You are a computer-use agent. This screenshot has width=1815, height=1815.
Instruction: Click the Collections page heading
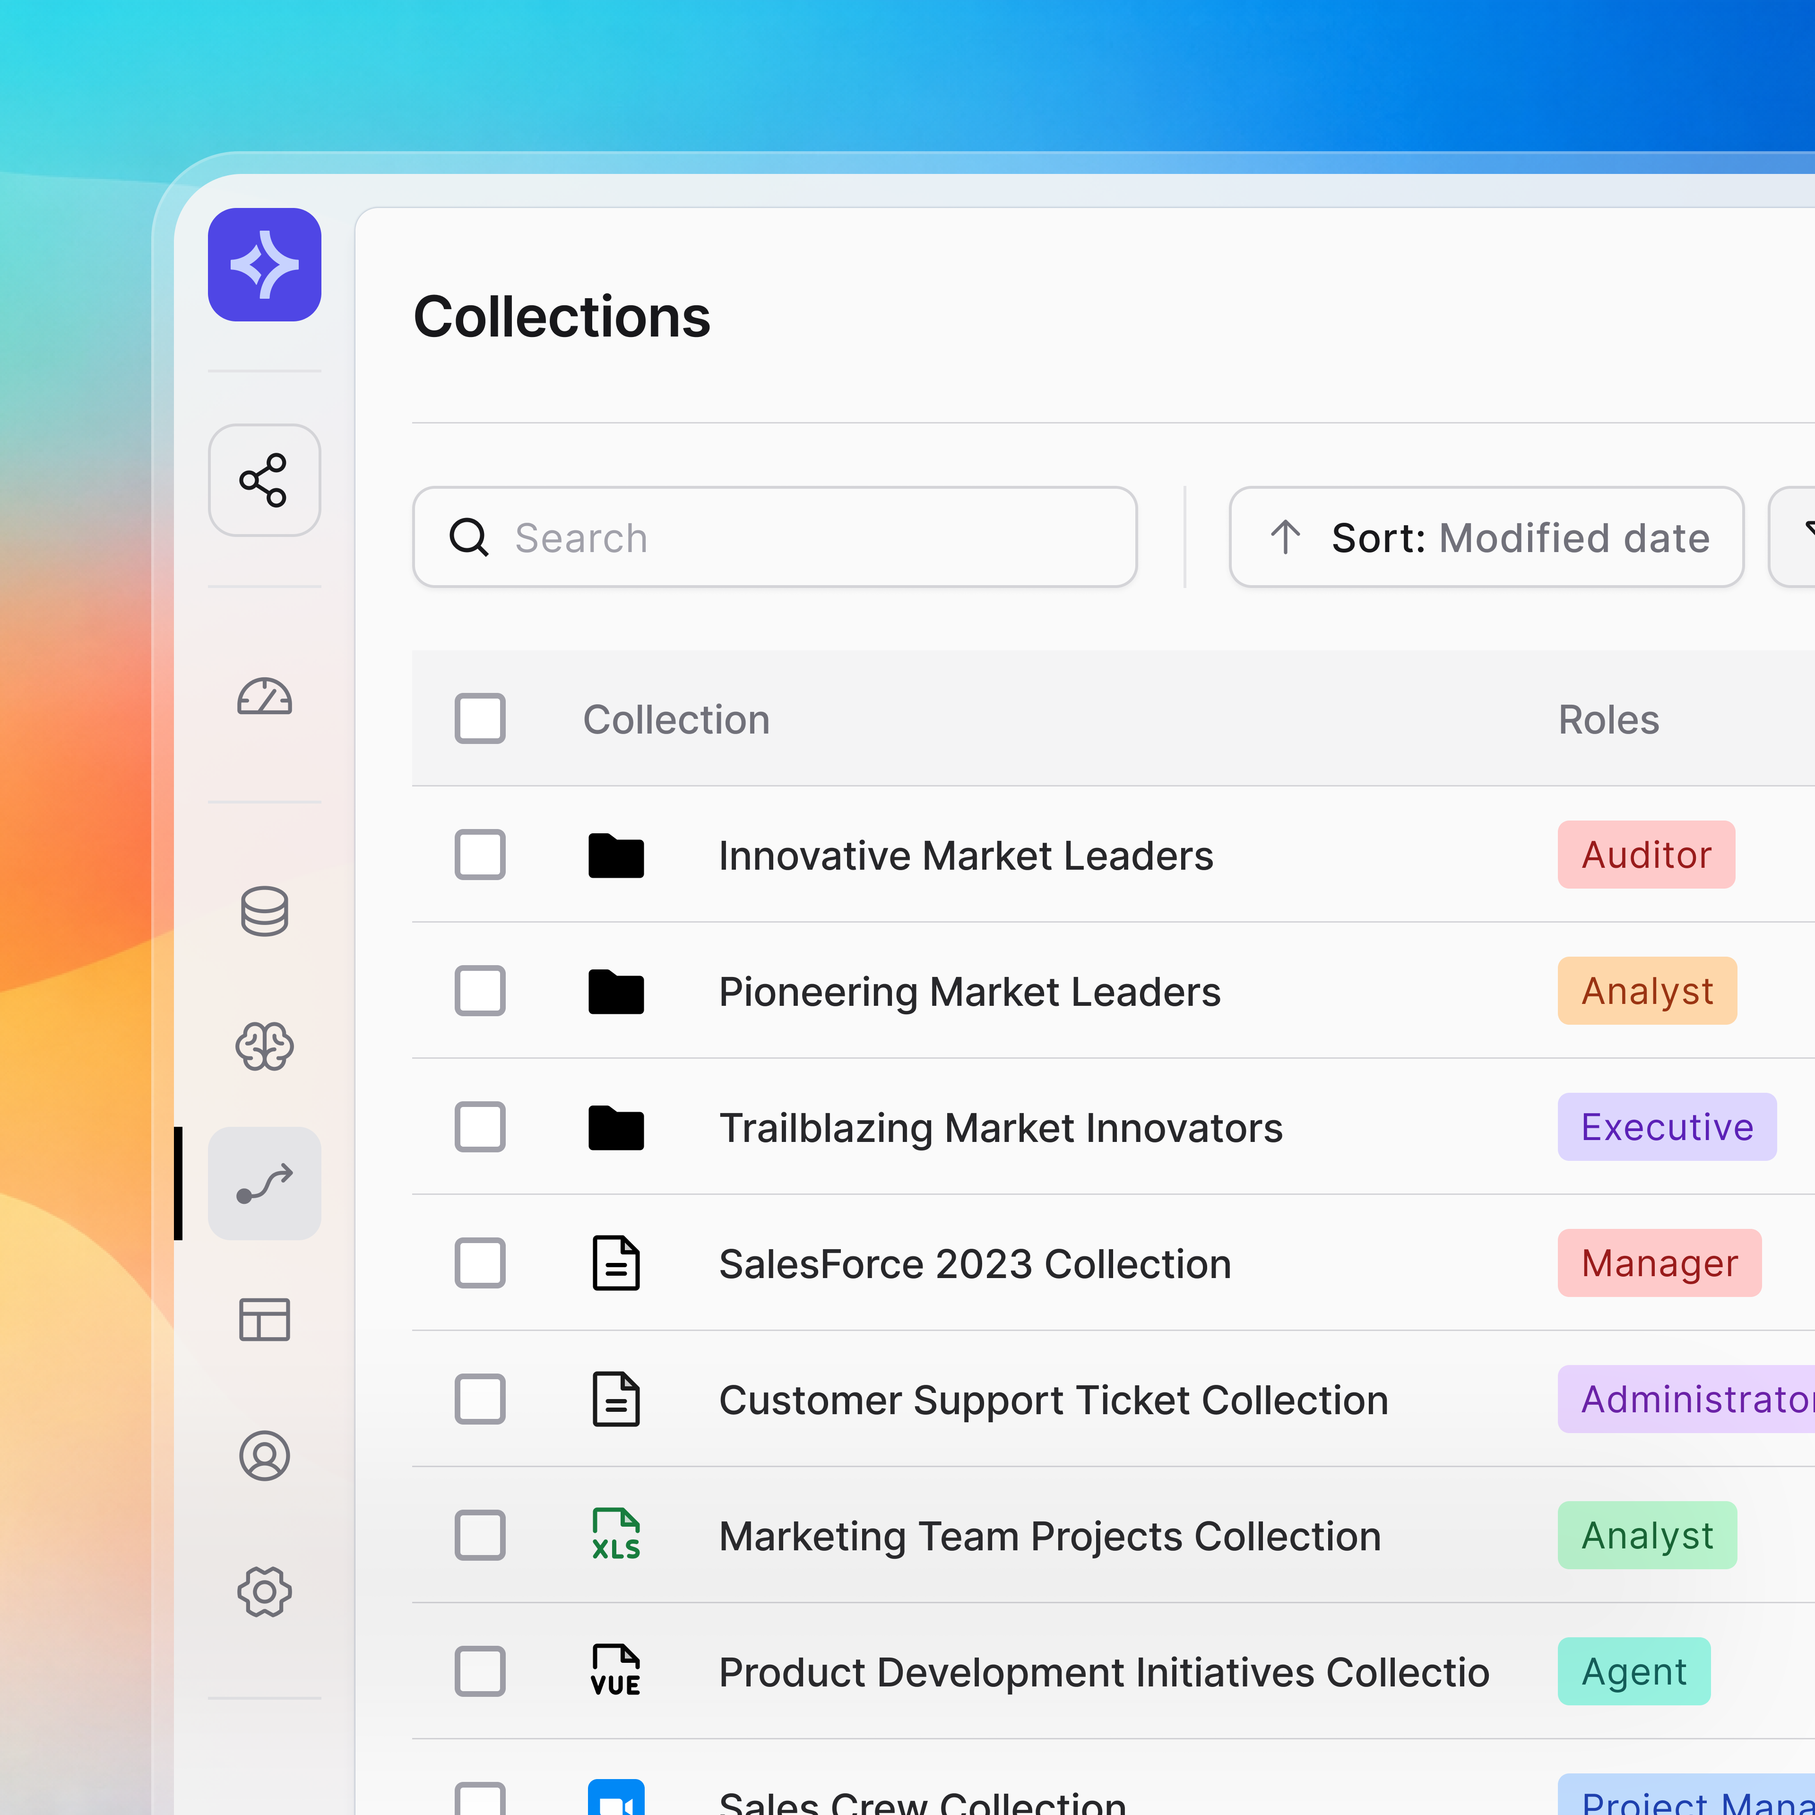pyautogui.click(x=562, y=317)
